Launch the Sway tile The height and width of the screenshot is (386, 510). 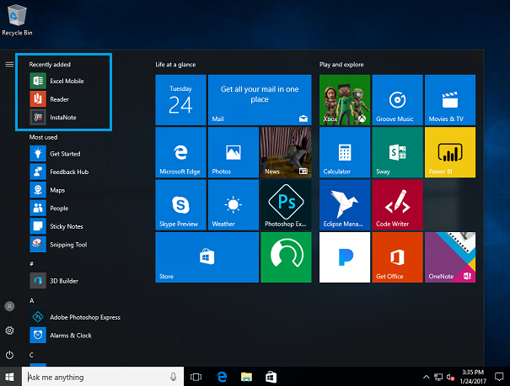397,152
